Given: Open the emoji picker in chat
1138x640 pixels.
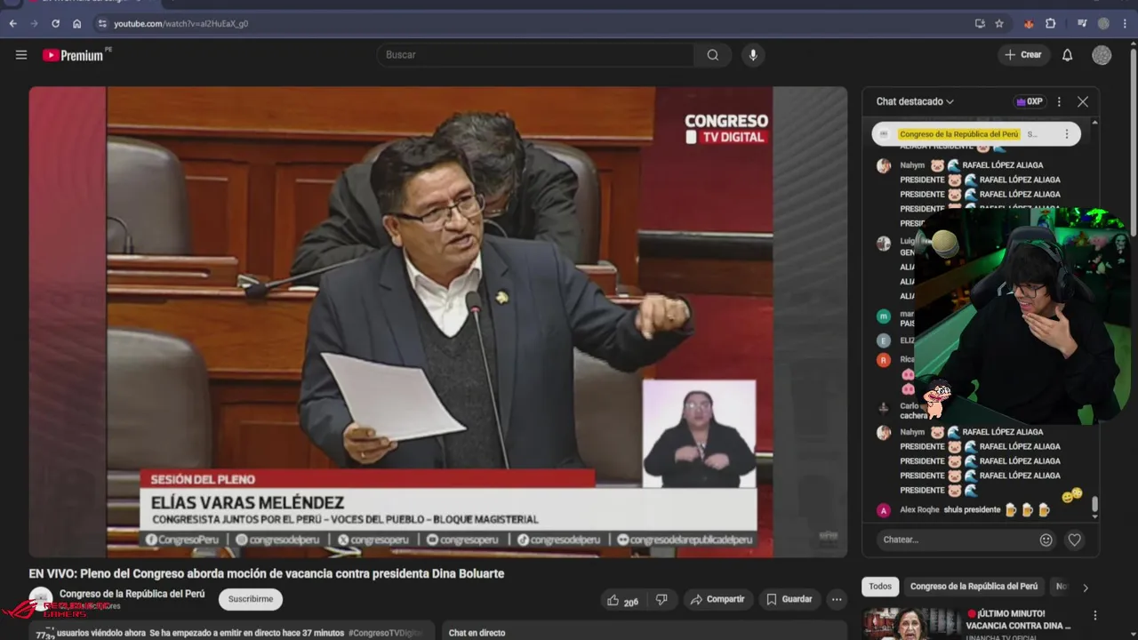Looking at the screenshot, I should coord(1046,540).
